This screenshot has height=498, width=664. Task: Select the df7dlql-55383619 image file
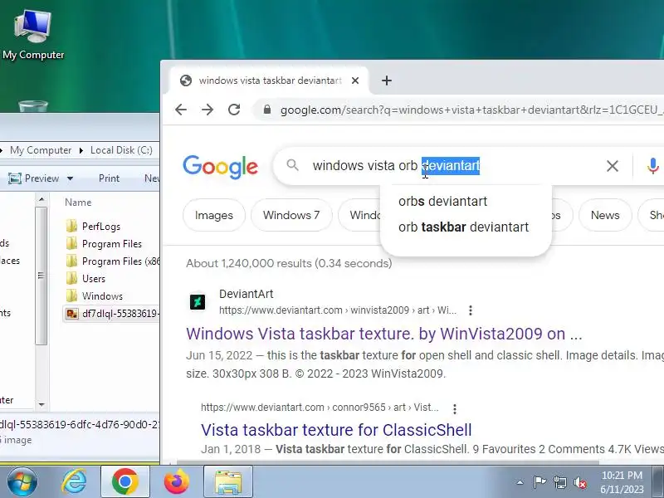pyautogui.click(x=112, y=314)
